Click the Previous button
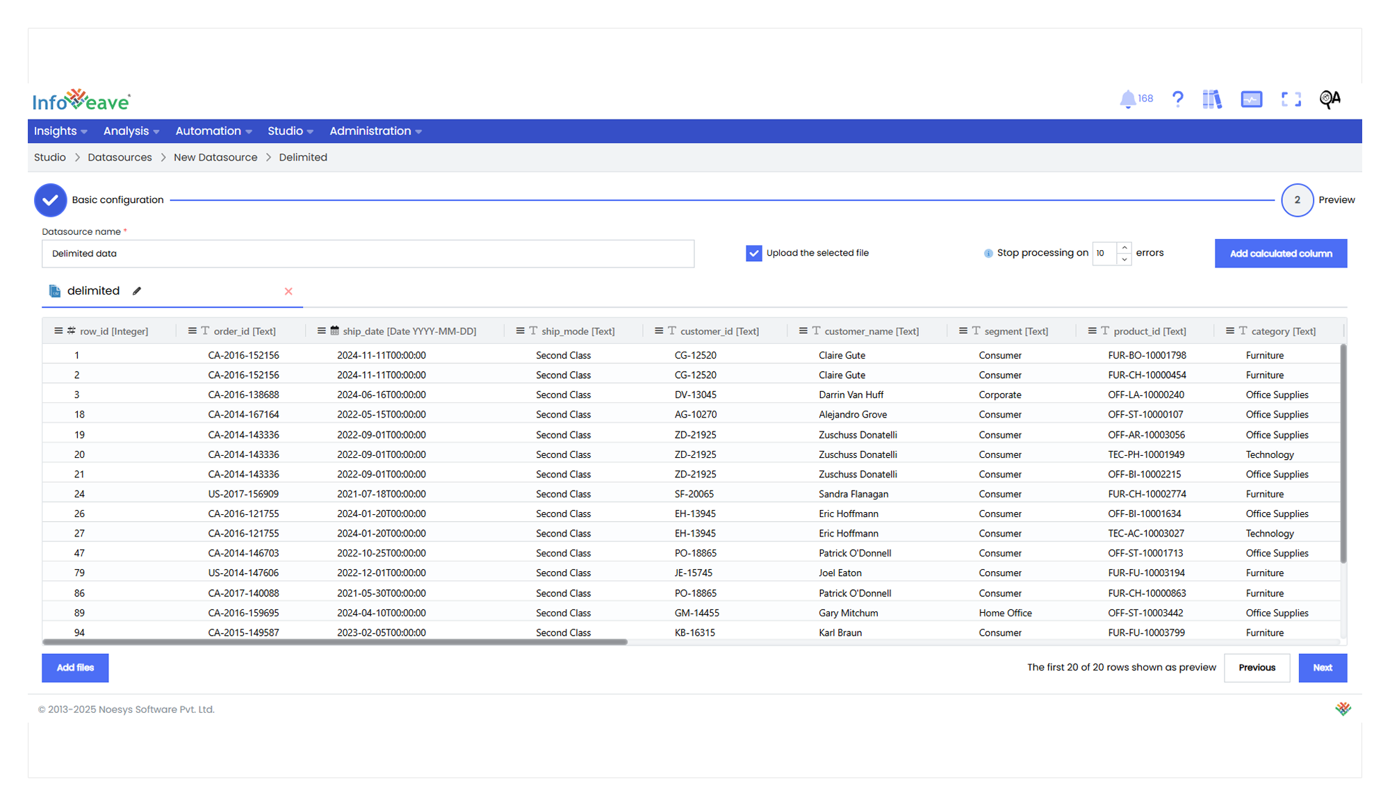 [x=1257, y=668]
